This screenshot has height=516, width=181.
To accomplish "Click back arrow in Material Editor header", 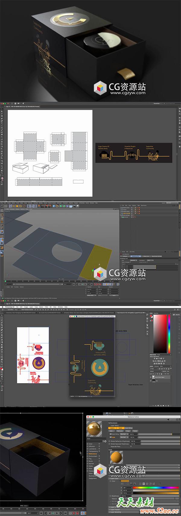I will 168,420.
